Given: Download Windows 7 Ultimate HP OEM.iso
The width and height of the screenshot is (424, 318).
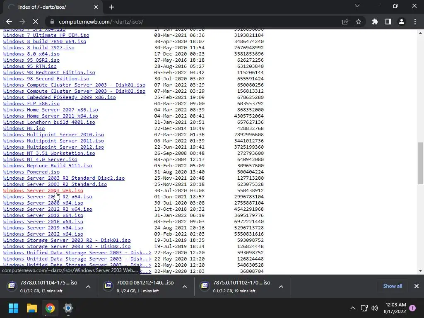Looking at the screenshot, I should coord(46,35).
